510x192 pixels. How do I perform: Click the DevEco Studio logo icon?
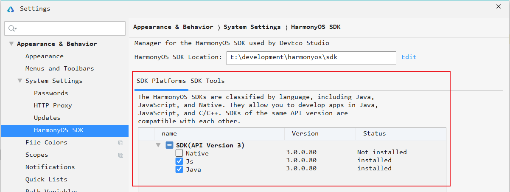(x=11, y=8)
